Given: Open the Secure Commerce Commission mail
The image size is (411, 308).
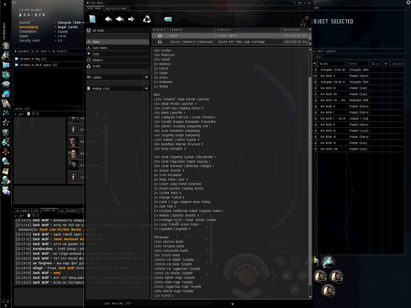Looking at the screenshot, I should pyautogui.click(x=230, y=42).
